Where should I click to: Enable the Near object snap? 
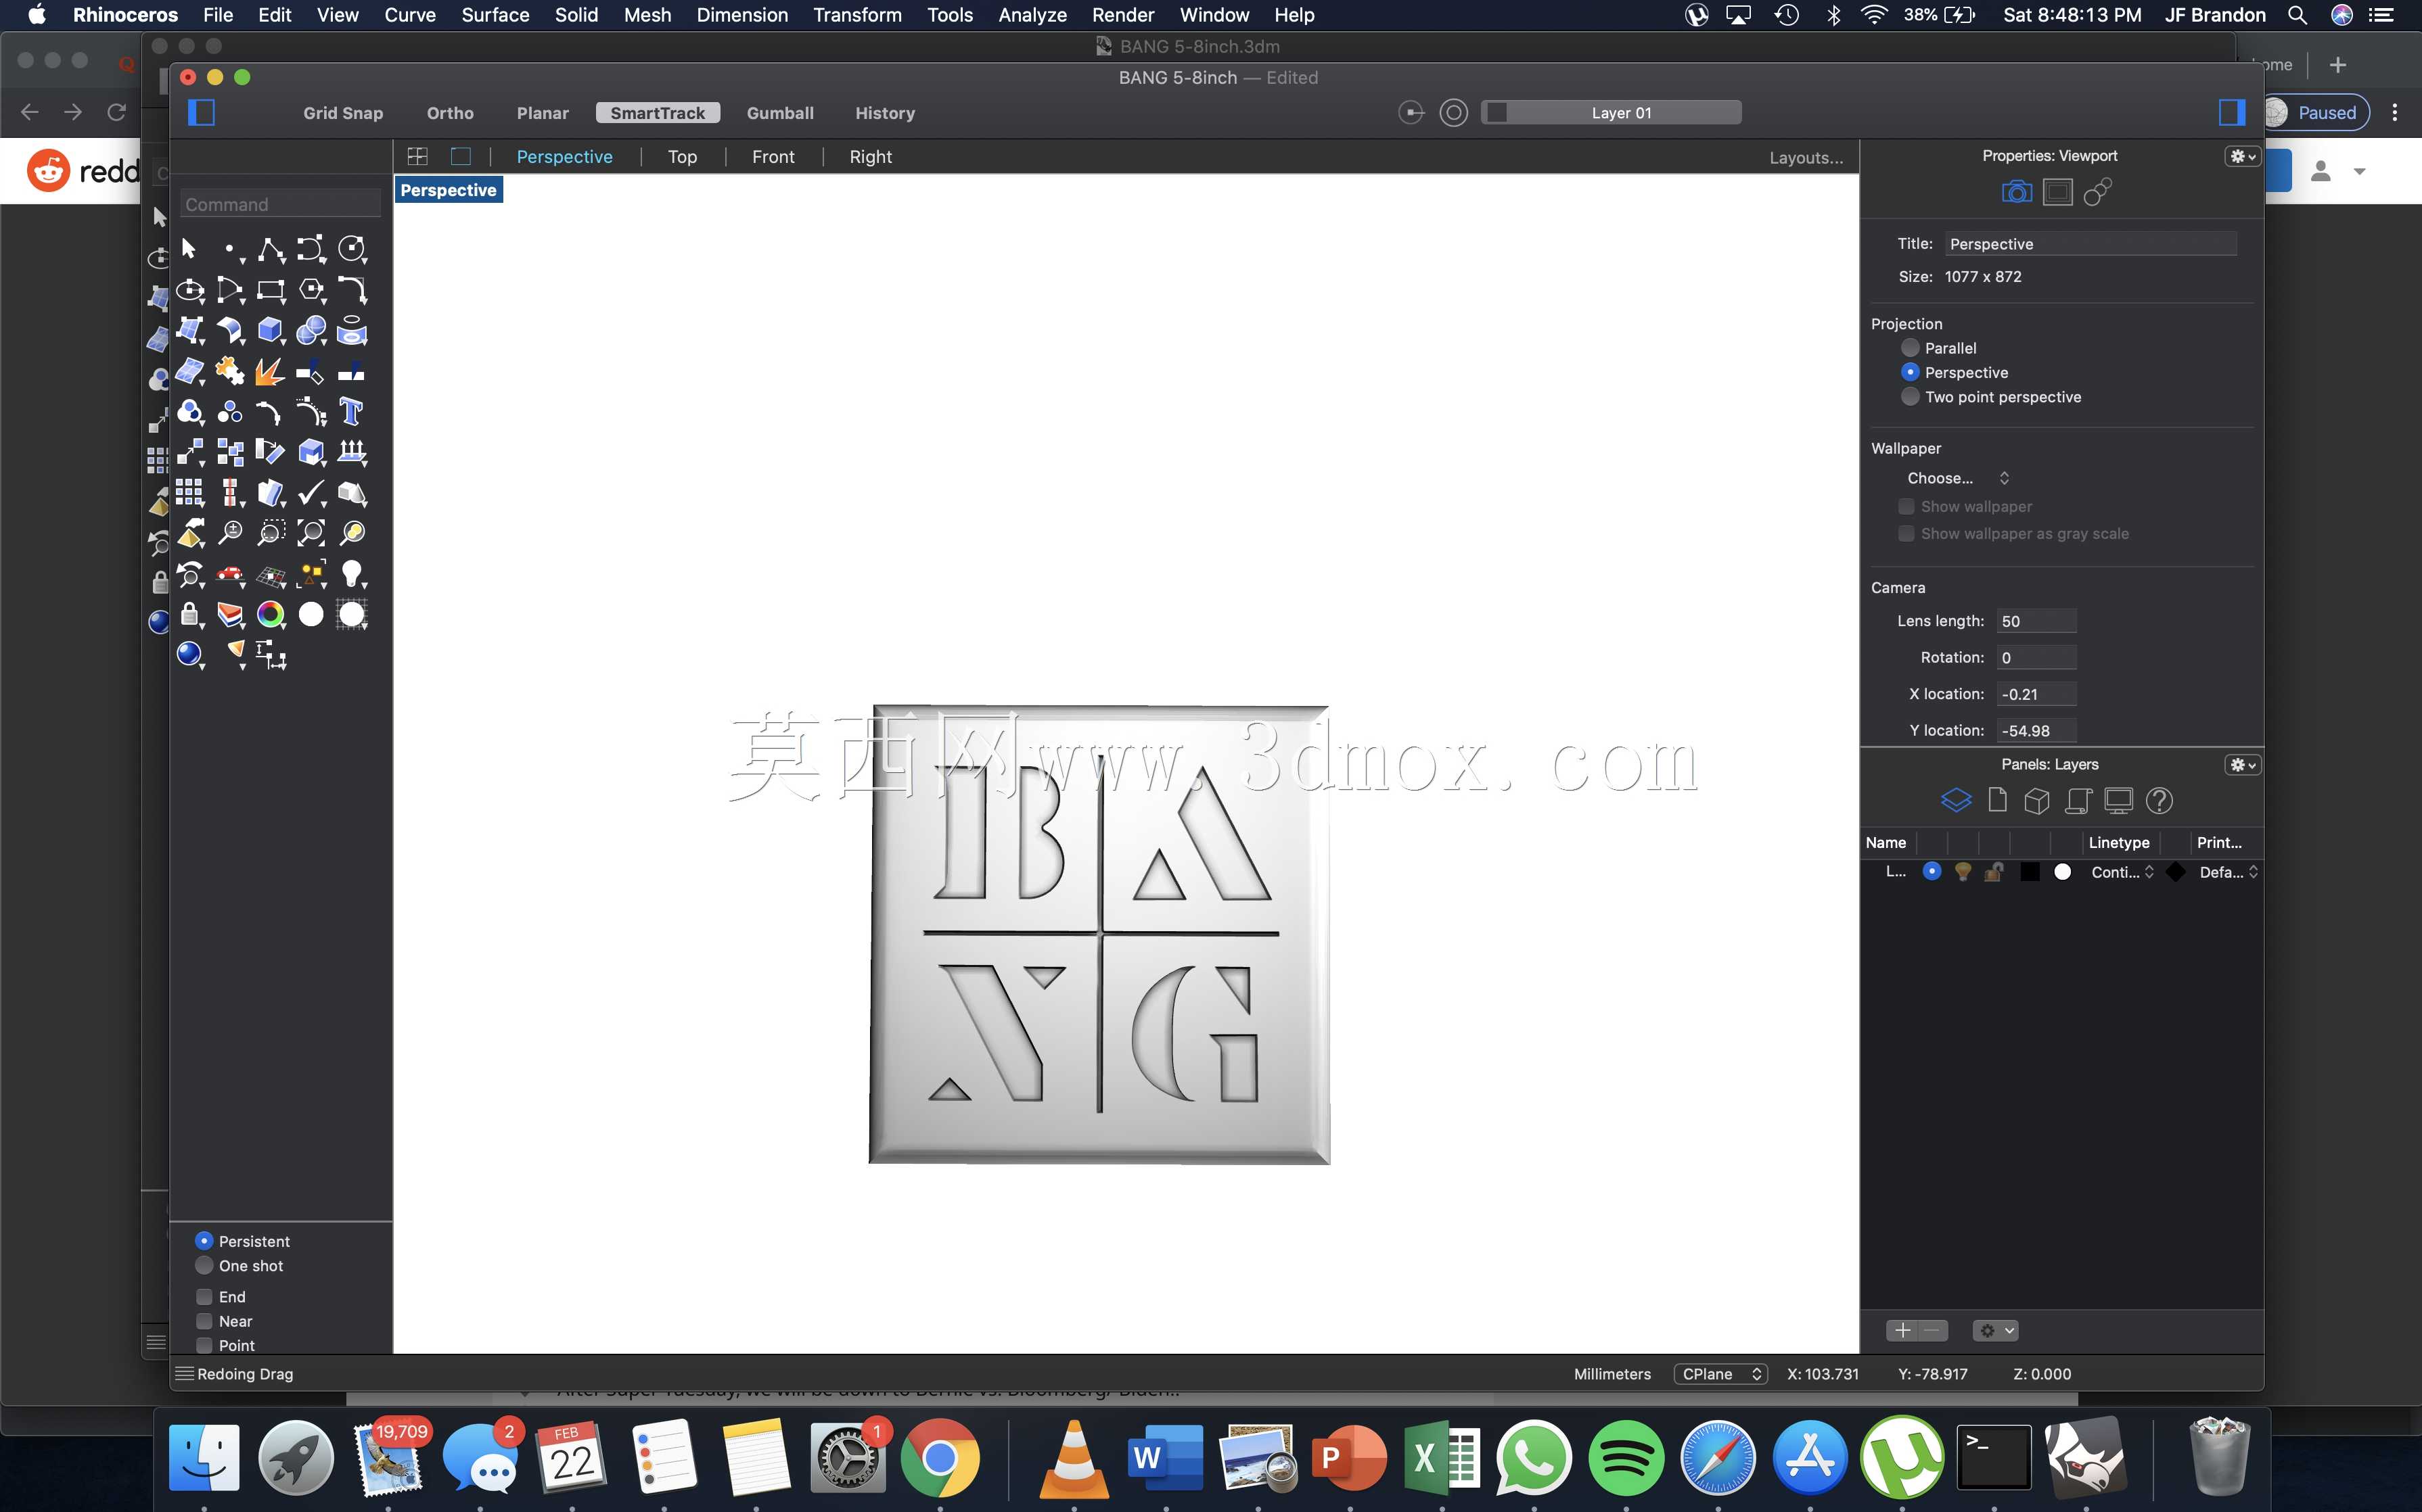204,1321
